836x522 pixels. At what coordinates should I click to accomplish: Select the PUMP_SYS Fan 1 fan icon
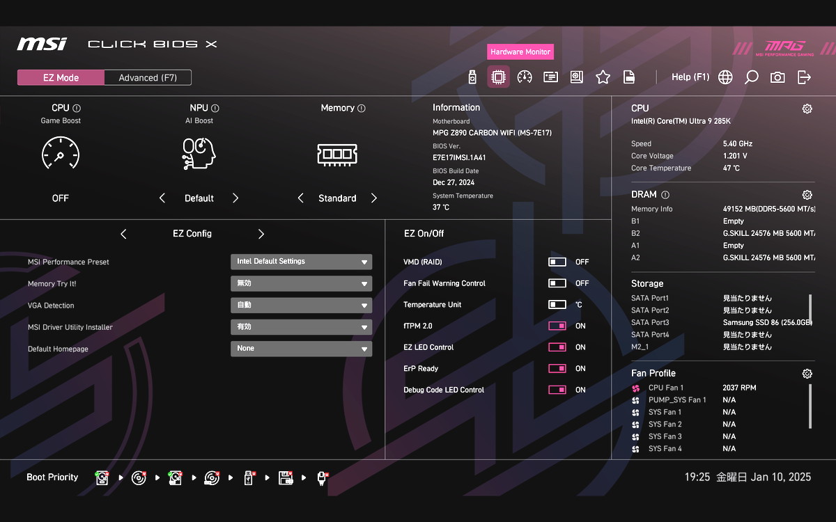pos(635,400)
